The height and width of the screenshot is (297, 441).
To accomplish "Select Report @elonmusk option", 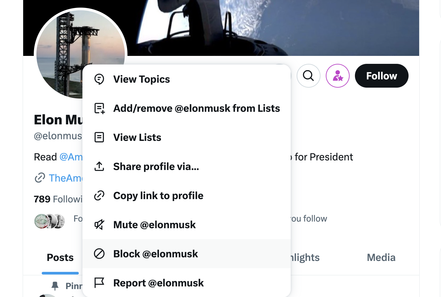I will point(186,283).
